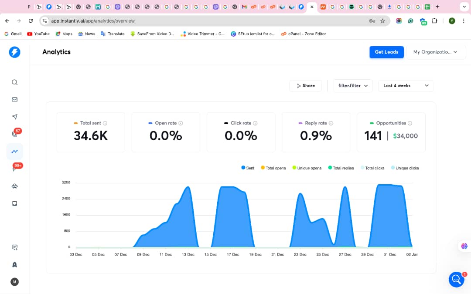Select the analytics trend-line sidebar icon
This screenshot has height=294, width=471.
(x=14, y=152)
